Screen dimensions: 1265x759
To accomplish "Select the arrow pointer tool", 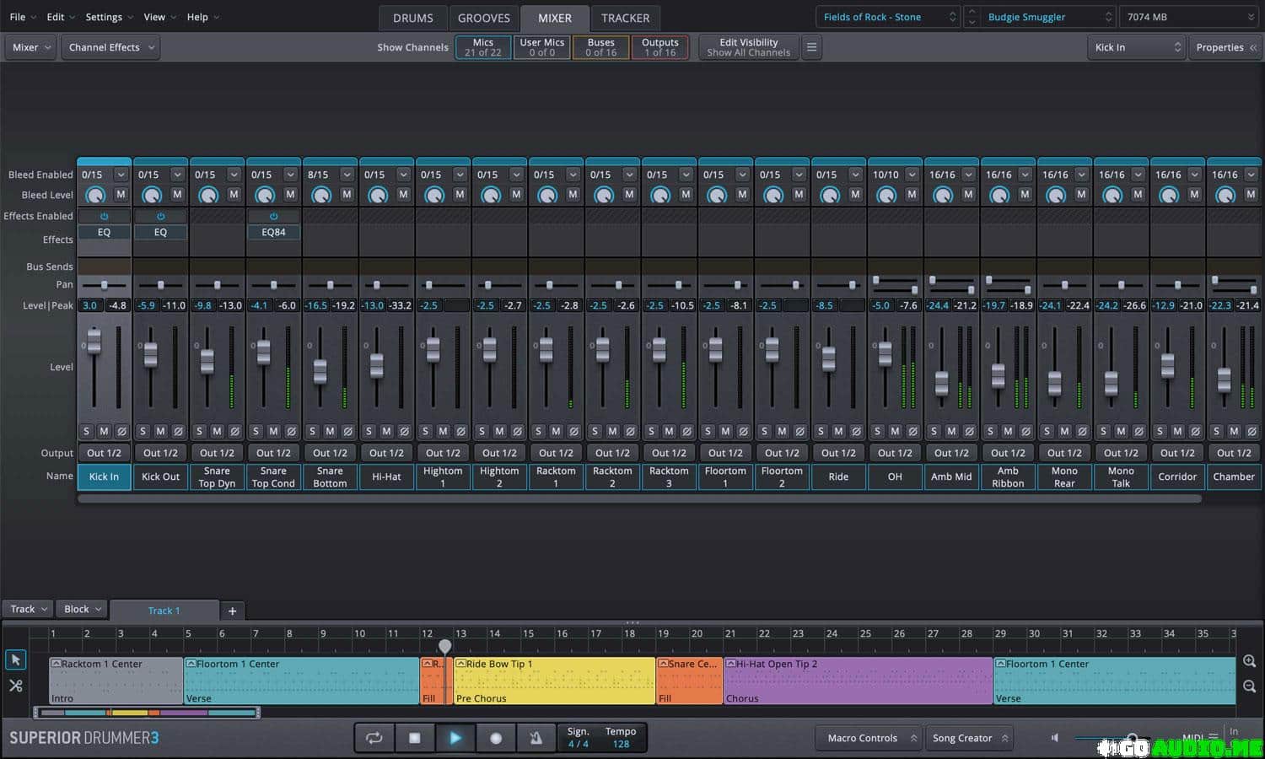I will click(15, 659).
